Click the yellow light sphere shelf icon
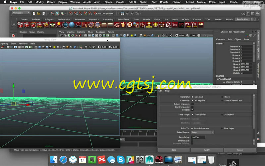265x166 pixels. coord(59,25)
